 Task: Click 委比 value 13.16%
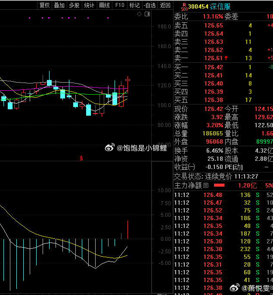click(x=213, y=16)
